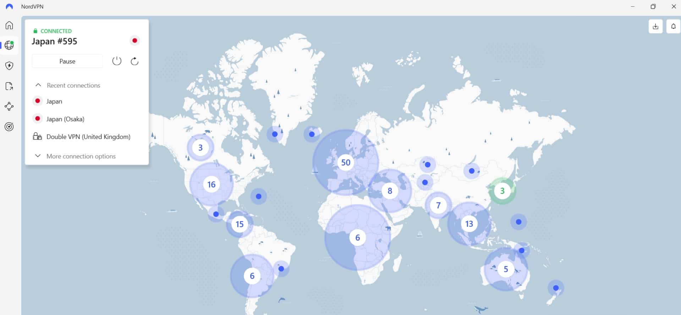Click the green cluster of 3 near Japan
The height and width of the screenshot is (315, 681).
(x=502, y=191)
